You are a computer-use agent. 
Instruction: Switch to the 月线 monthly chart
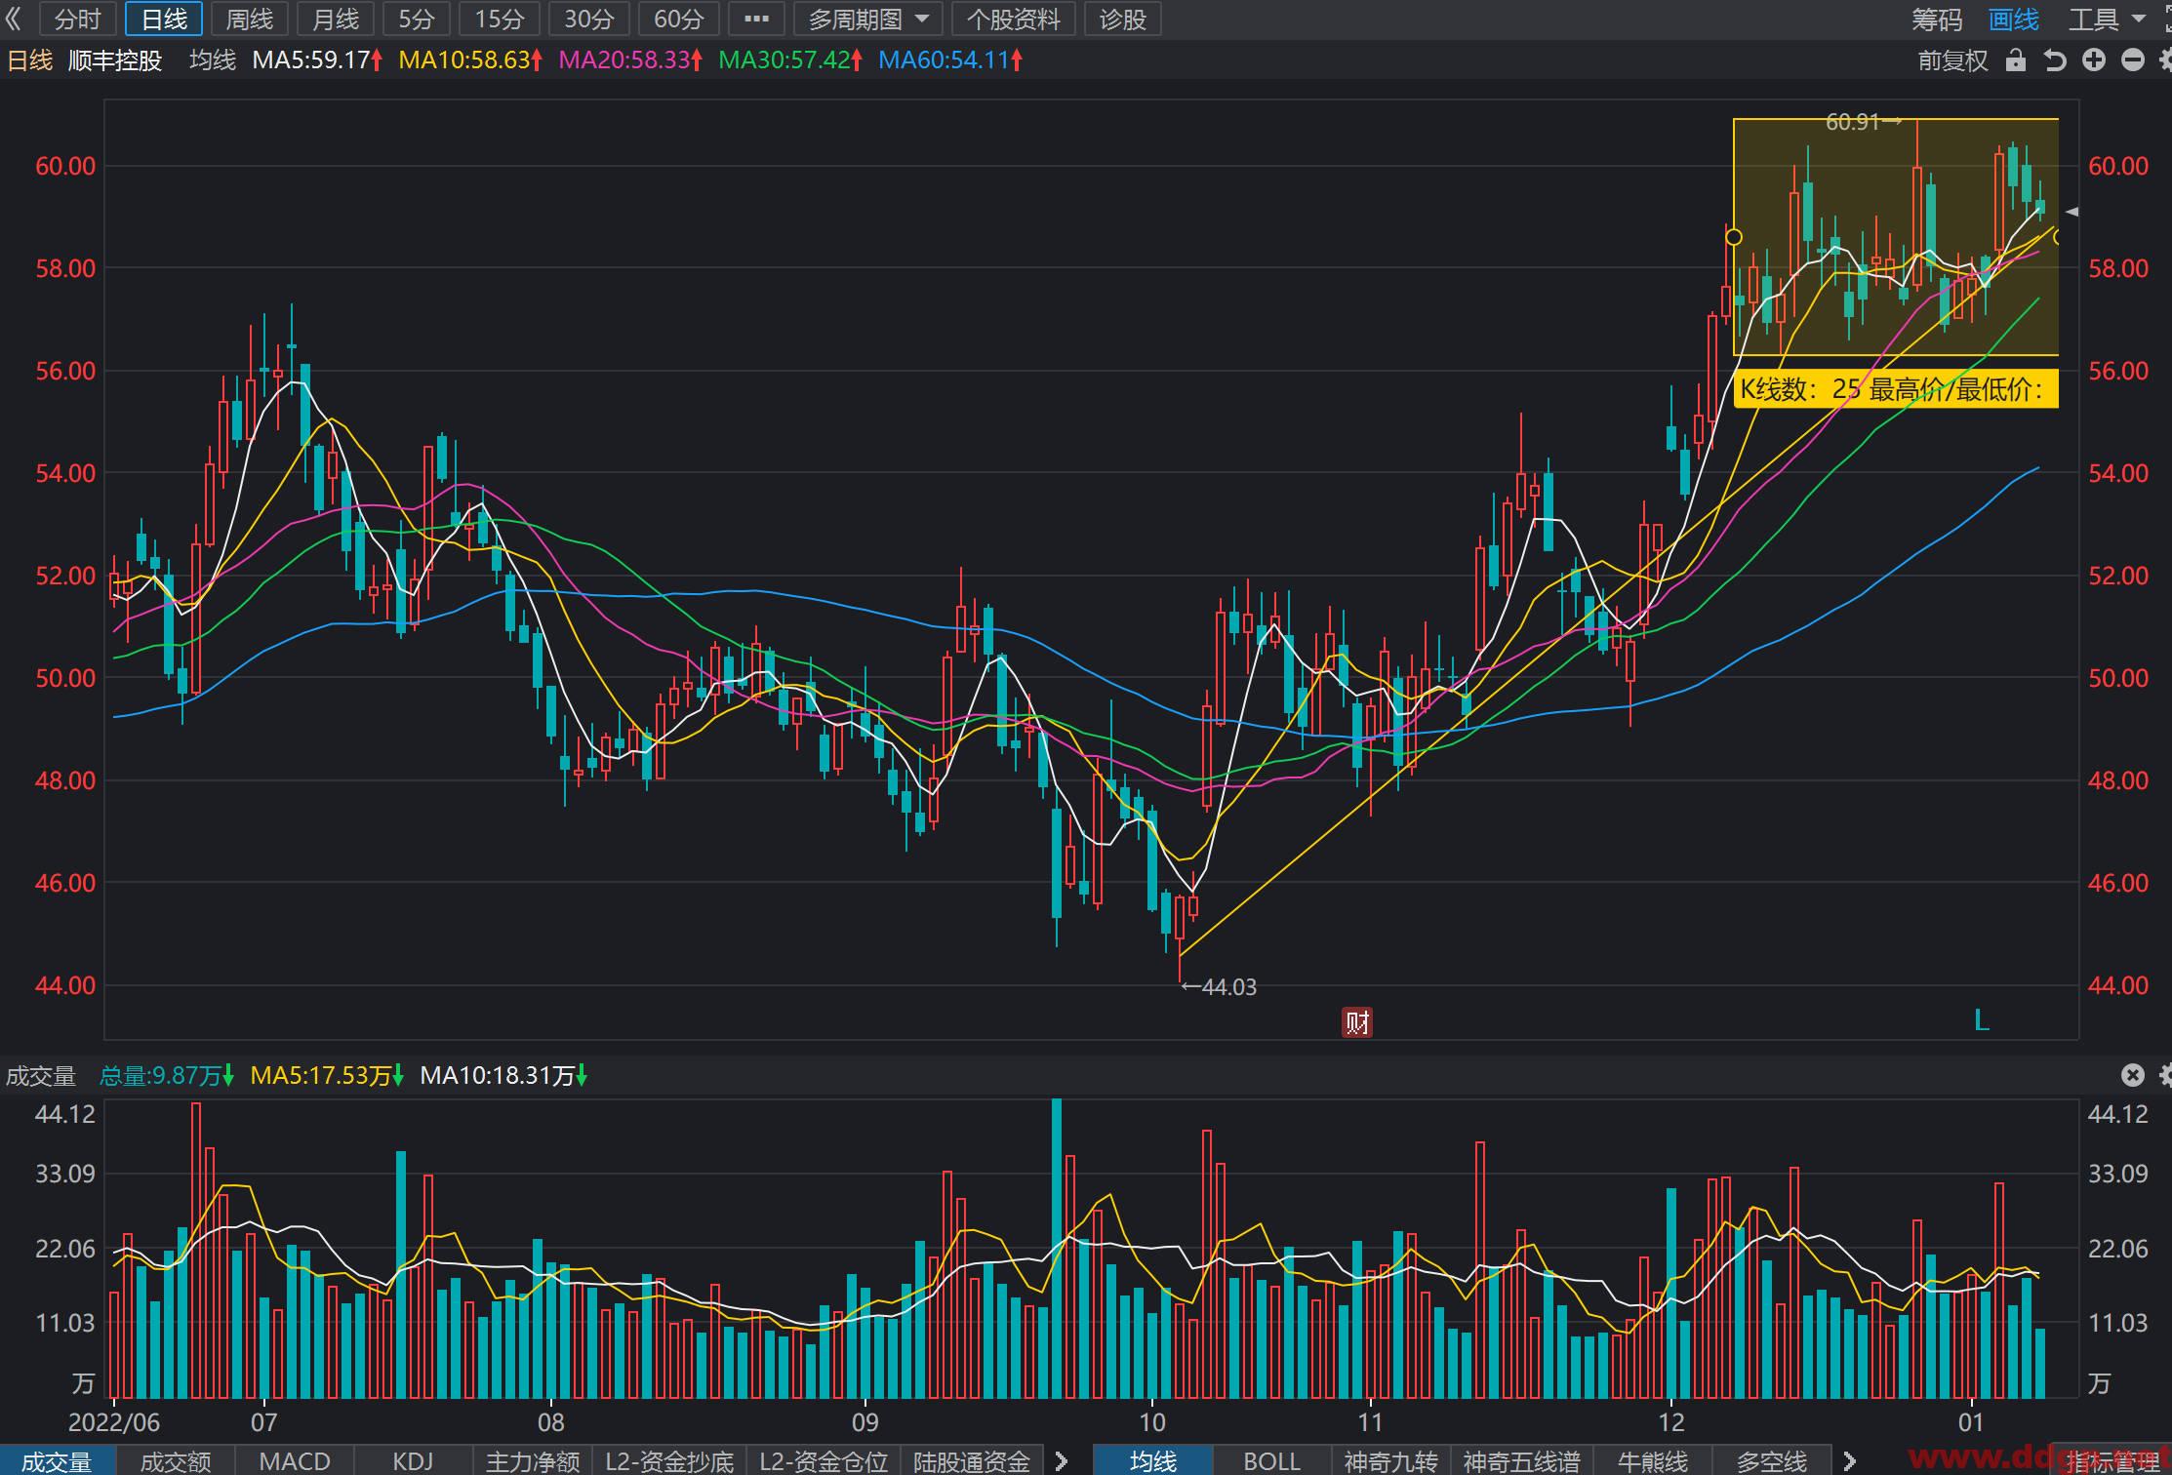pyautogui.click(x=336, y=19)
